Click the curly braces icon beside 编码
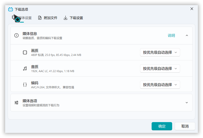 click(25, 85)
